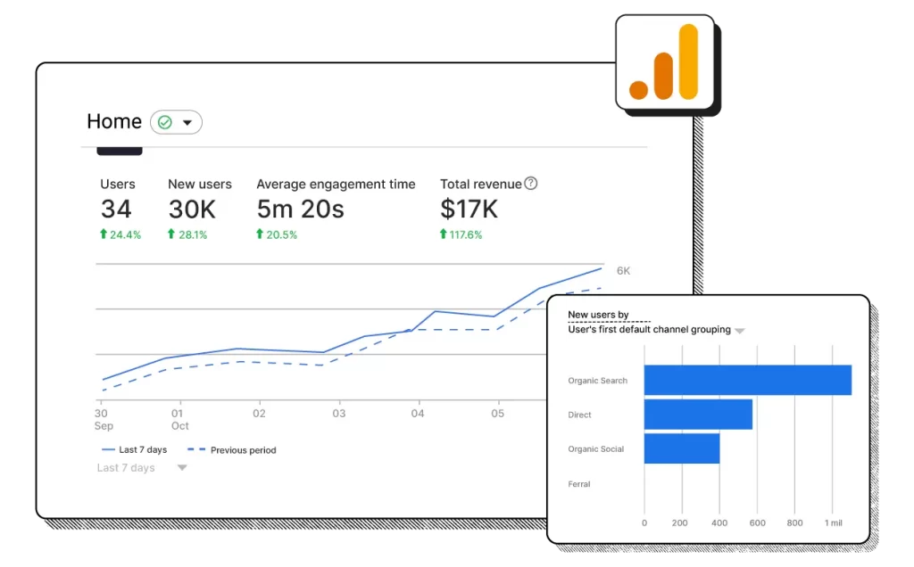Click the 117.6% increase arrow under Total revenue
914x567 pixels.
click(x=443, y=234)
